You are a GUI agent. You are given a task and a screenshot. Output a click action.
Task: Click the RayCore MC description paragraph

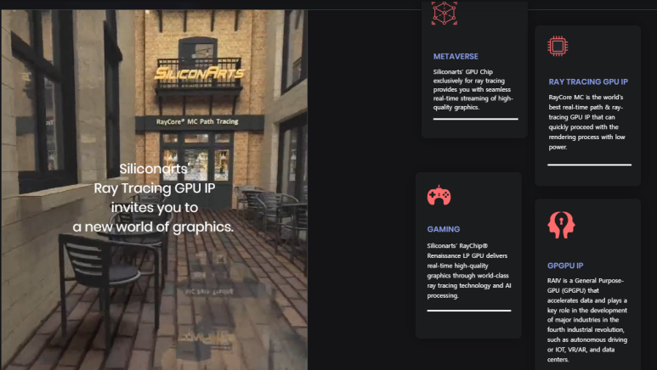586,122
